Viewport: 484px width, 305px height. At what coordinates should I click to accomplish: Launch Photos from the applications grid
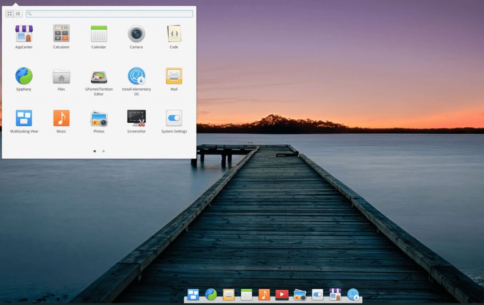pyautogui.click(x=99, y=119)
